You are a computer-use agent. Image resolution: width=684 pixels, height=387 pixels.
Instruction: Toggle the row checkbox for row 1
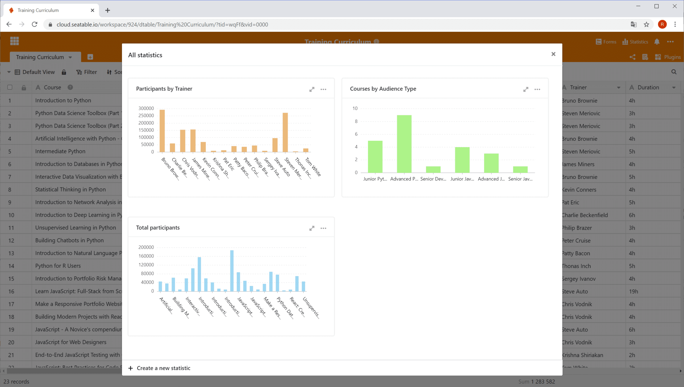pyautogui.click(x=10, y=100)
